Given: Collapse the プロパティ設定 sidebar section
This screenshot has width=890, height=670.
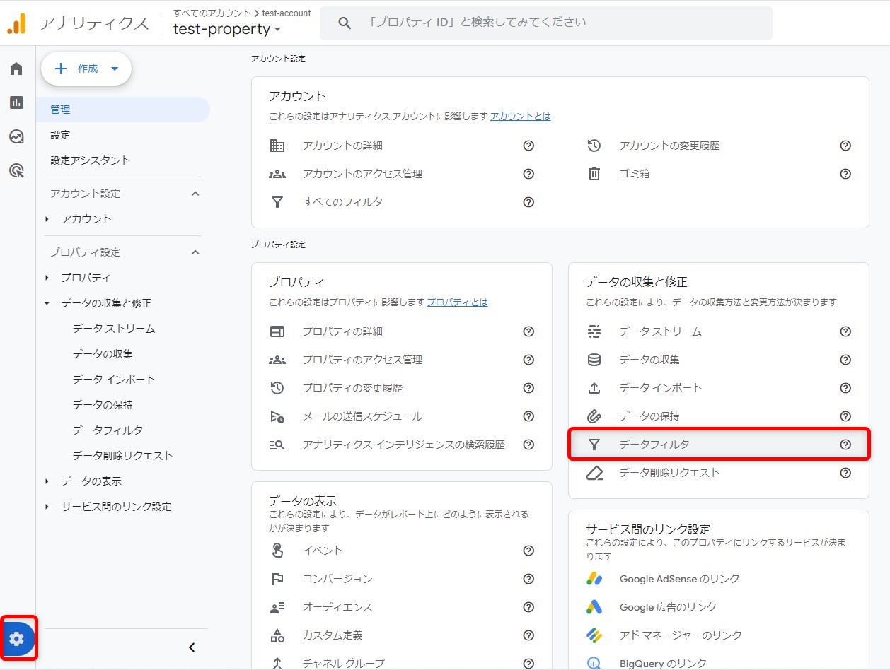Looking at the screenshot, I should 196,252.
